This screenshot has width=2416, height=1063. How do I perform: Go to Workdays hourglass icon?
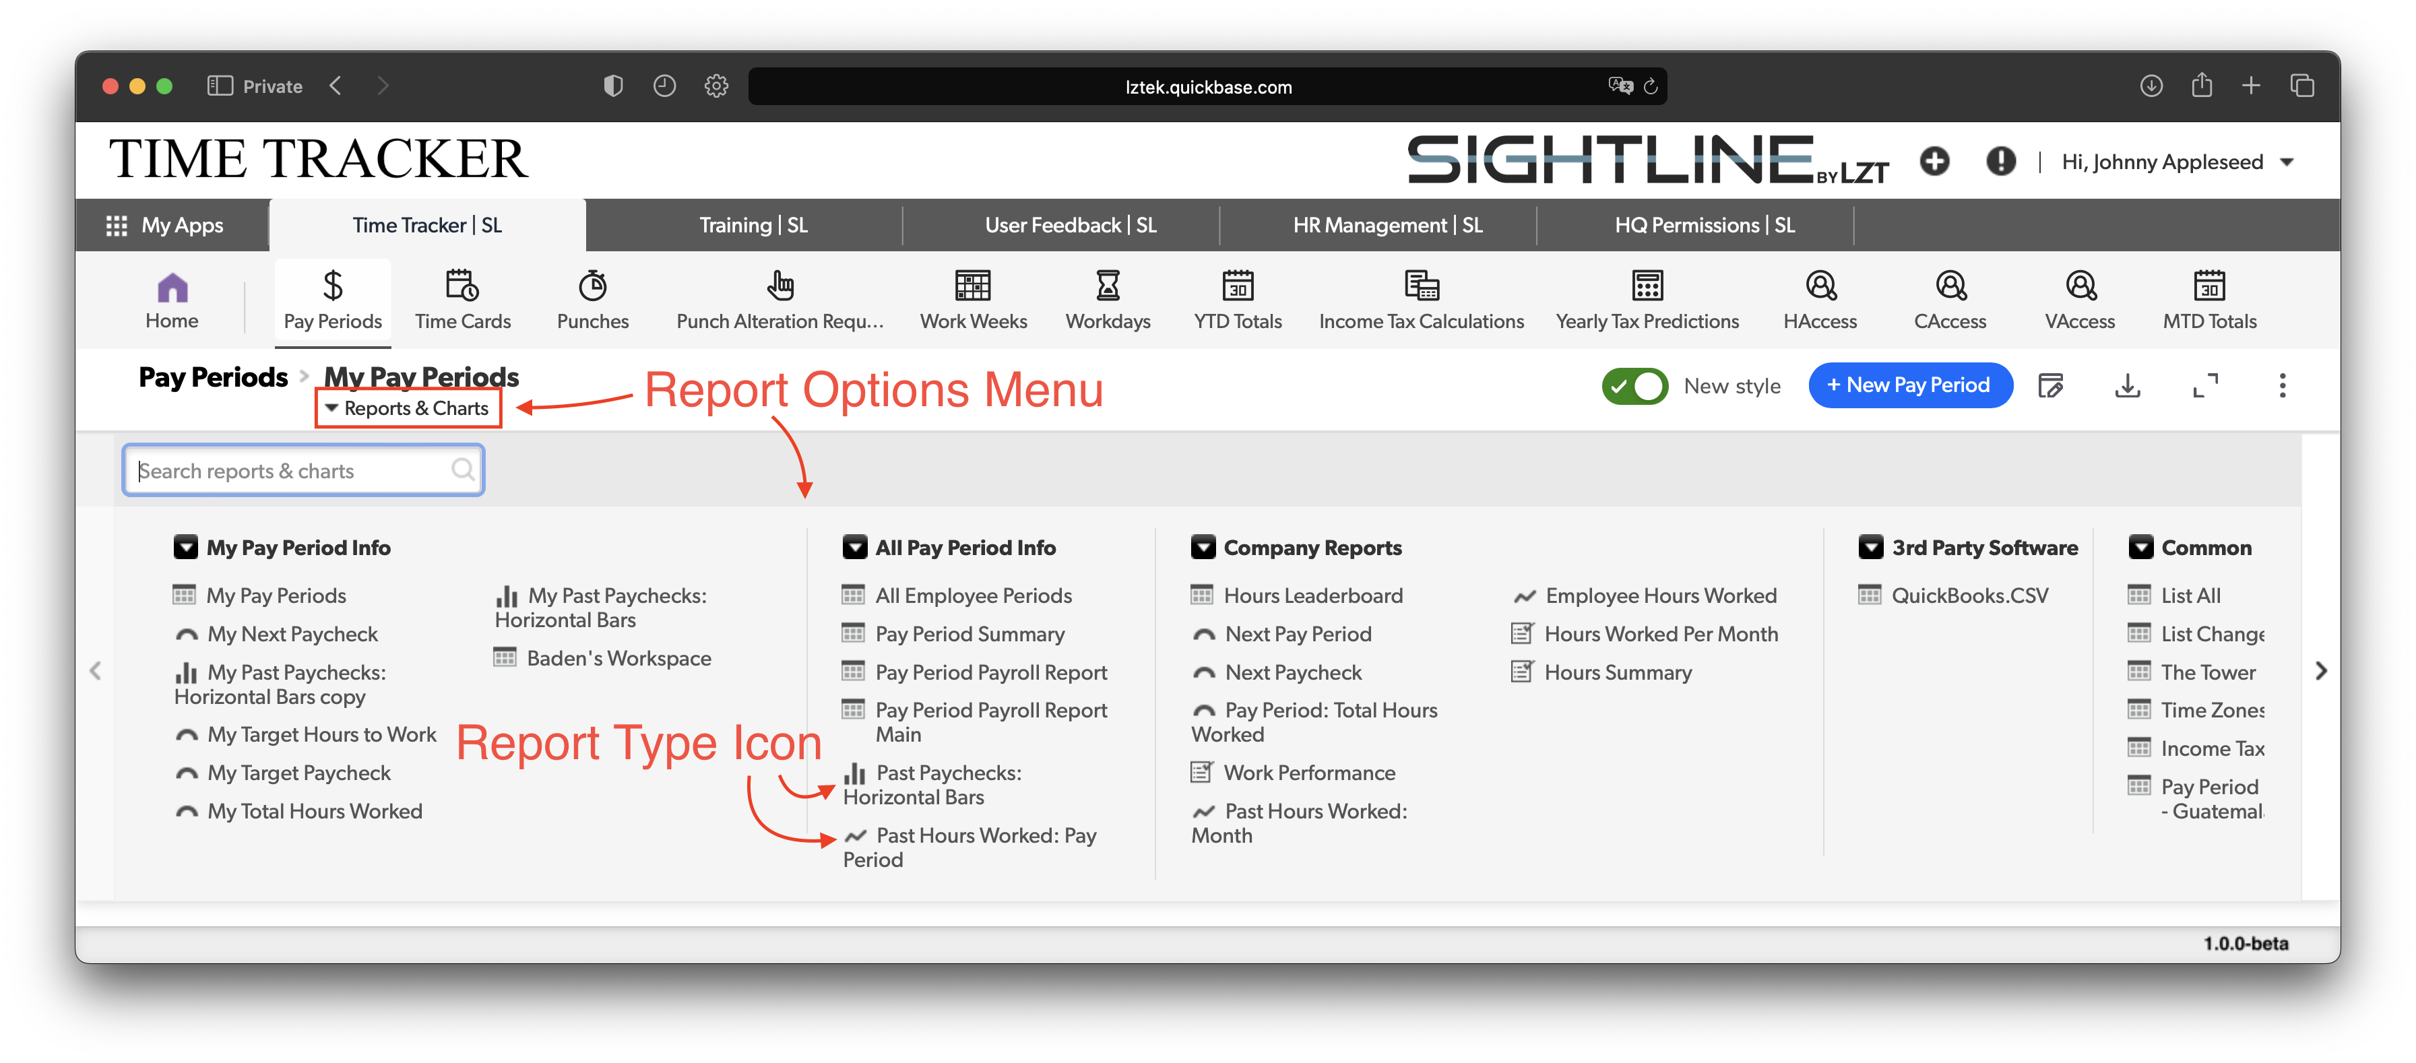tap(1107, 285)
